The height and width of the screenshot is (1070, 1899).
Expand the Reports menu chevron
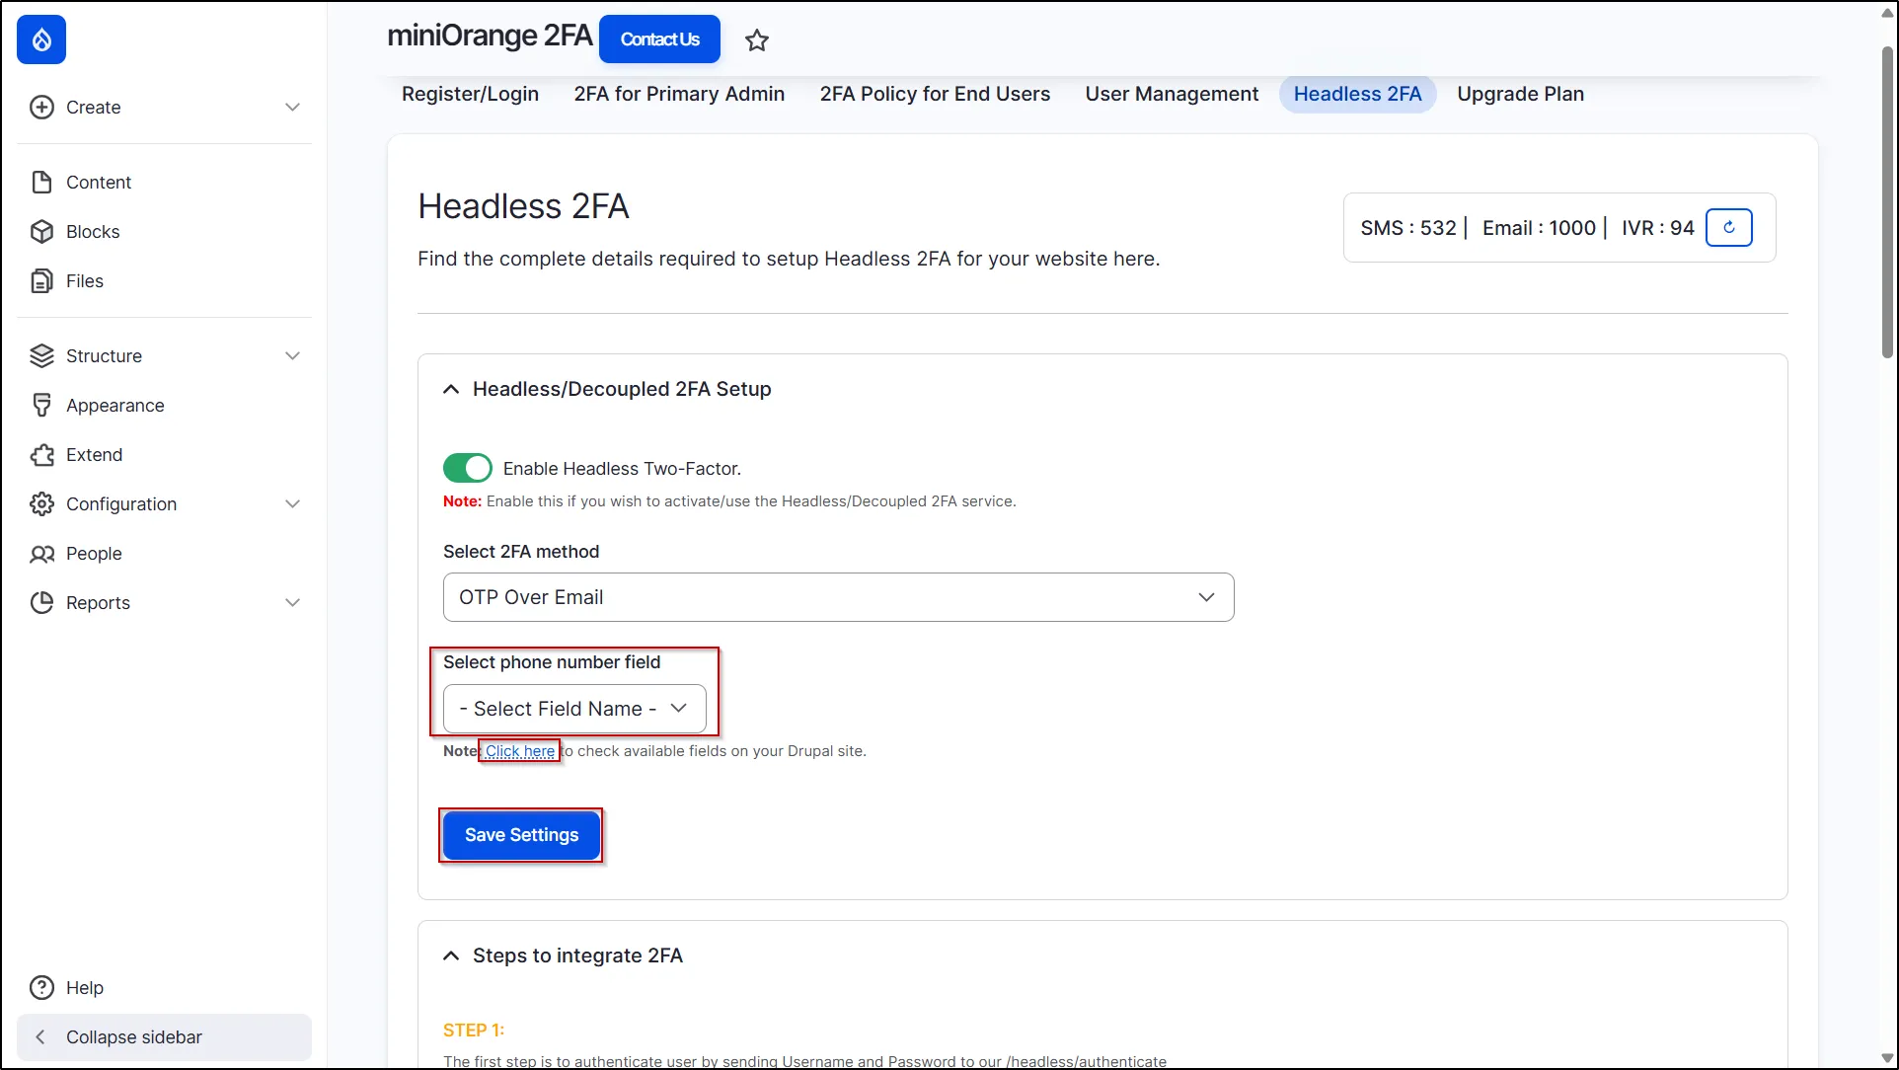point(292,602)
